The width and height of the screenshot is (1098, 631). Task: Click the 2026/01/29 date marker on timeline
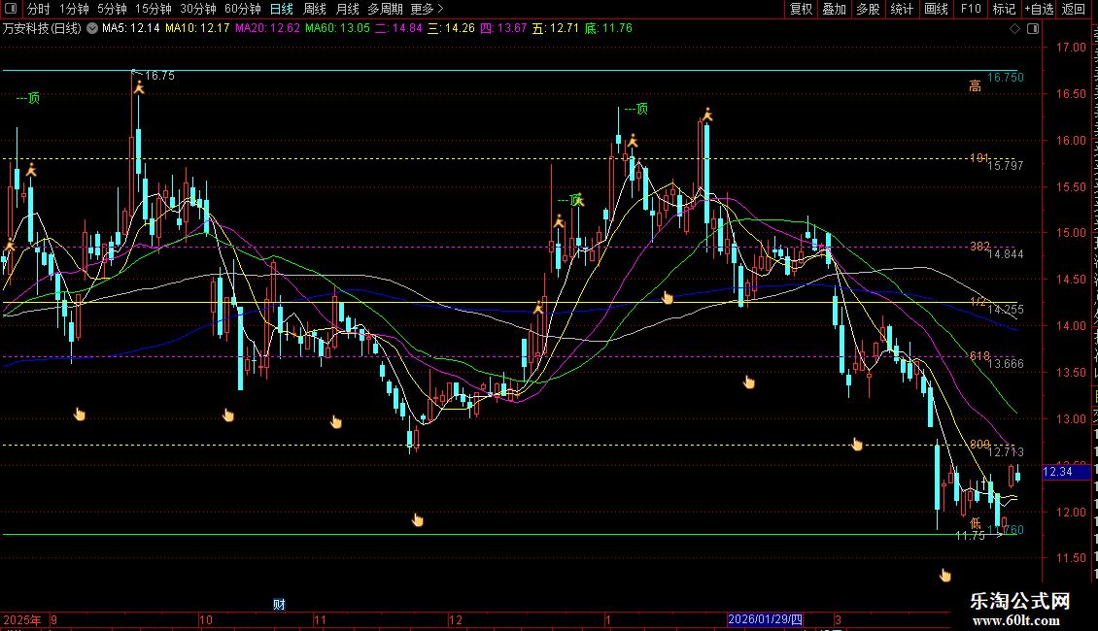point(766,619)
